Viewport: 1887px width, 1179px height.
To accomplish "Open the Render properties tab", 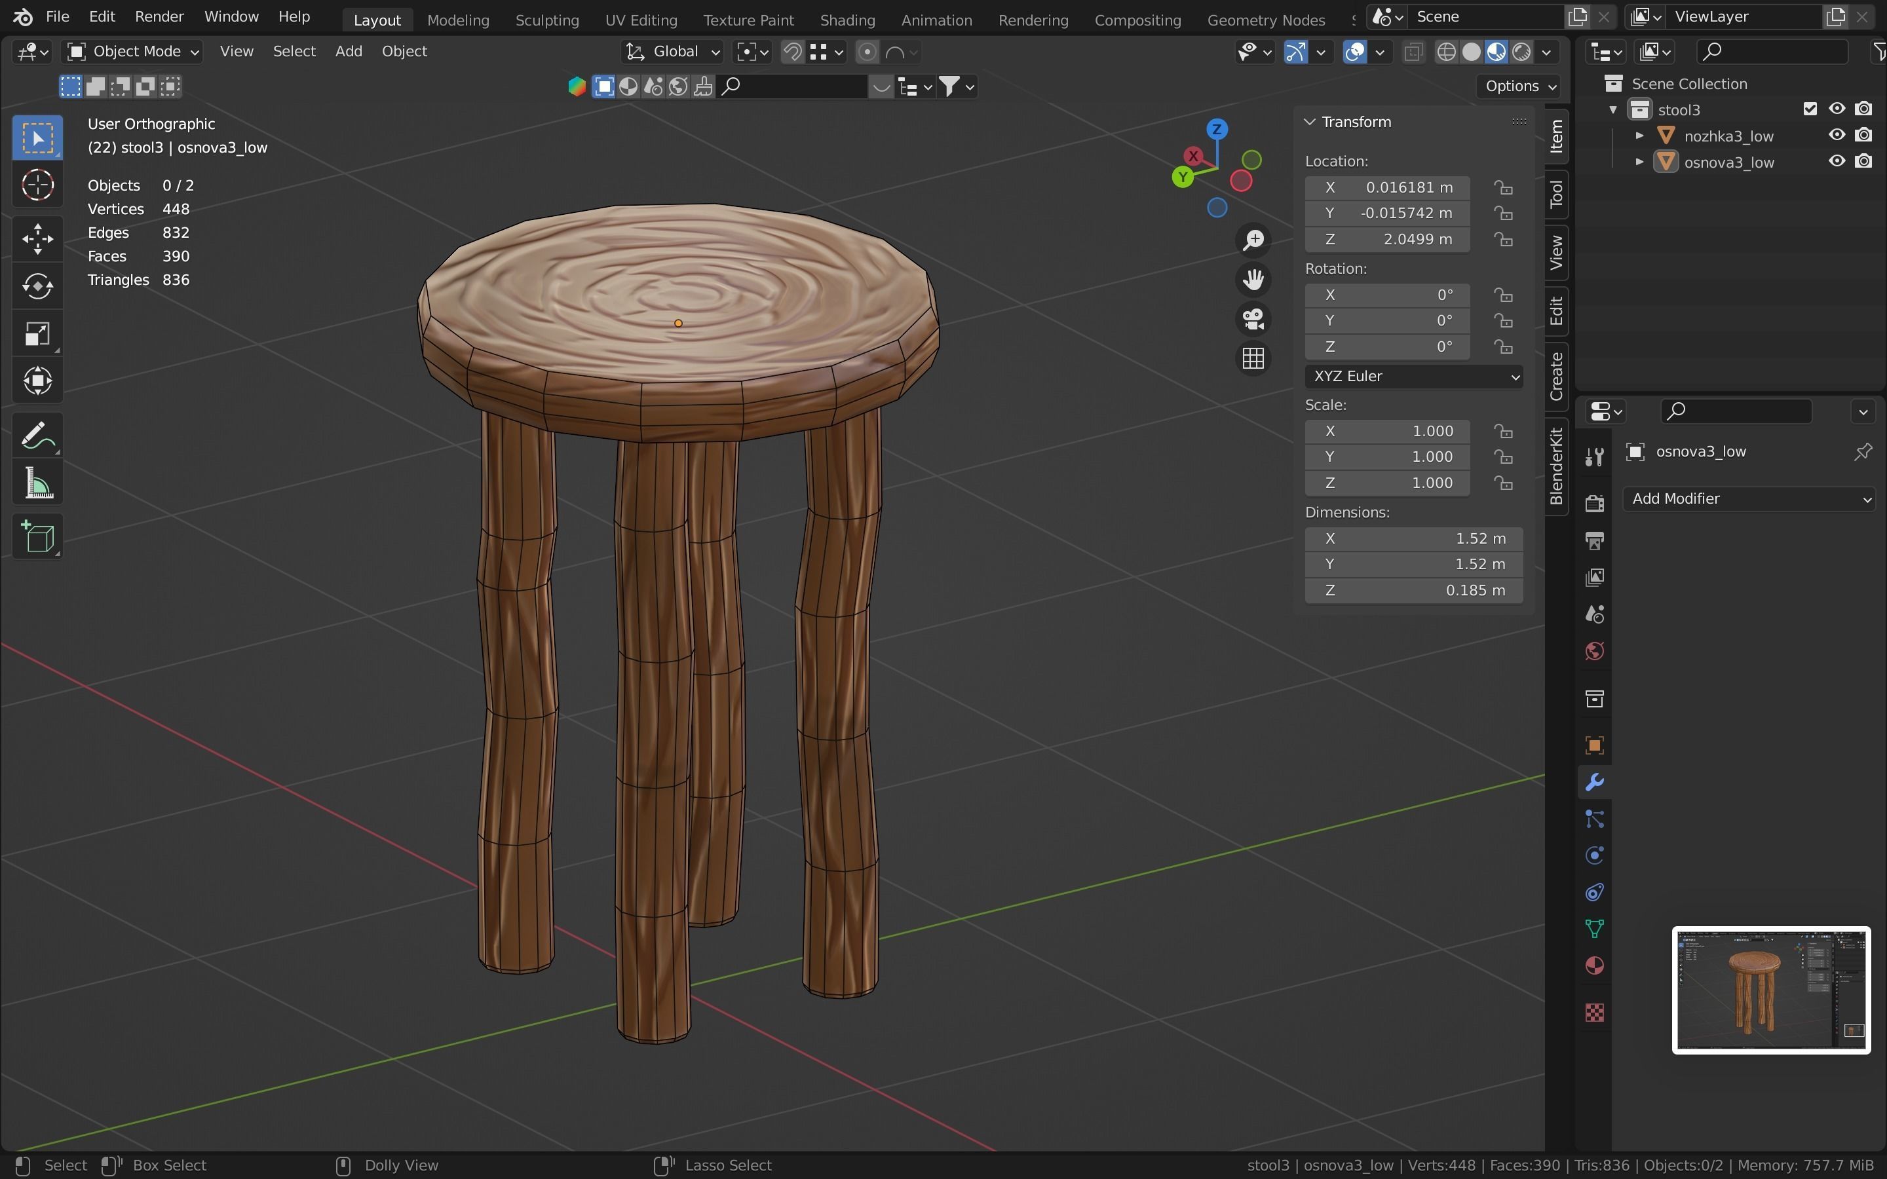I will [x=1595, y=503].
